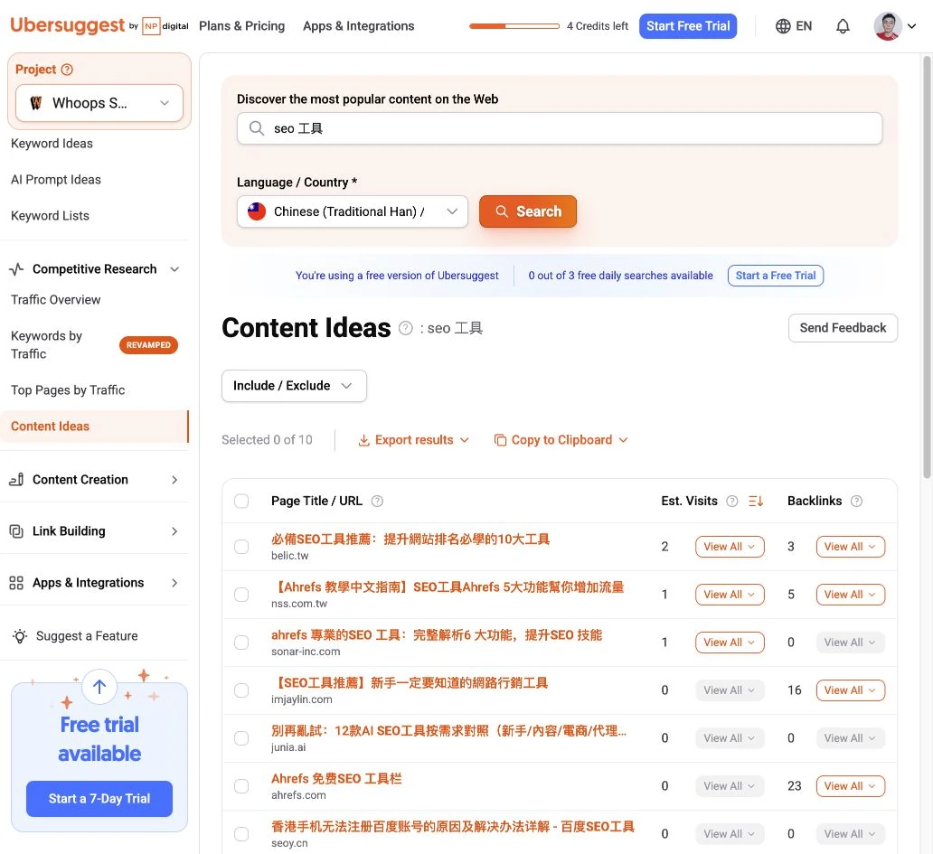The image size is (933, 854).
Task: Open the belic.tw page title link
Action: [x=410, y=539]
